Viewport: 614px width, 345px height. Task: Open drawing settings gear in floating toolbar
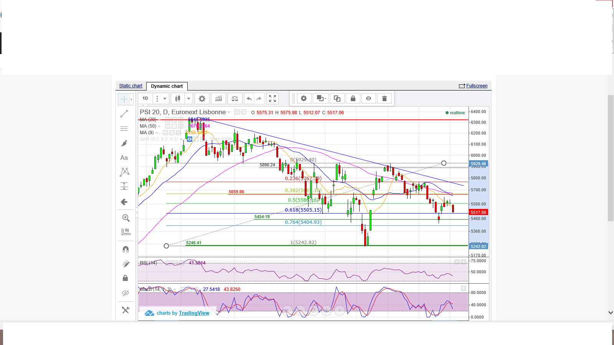[x=304, y=99]
